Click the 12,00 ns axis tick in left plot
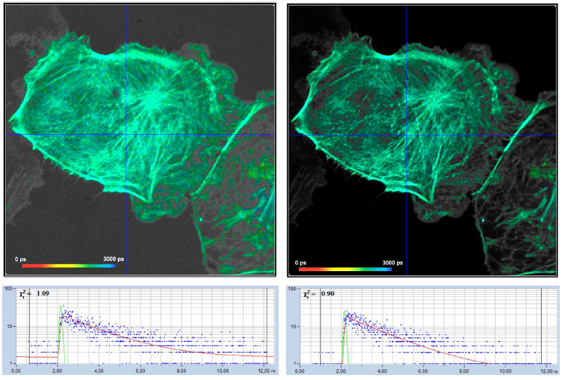Viewport: 564px width, 380px height. [263, 371]
